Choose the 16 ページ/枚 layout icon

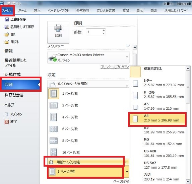pyautogui.click(x=54, y=152)
